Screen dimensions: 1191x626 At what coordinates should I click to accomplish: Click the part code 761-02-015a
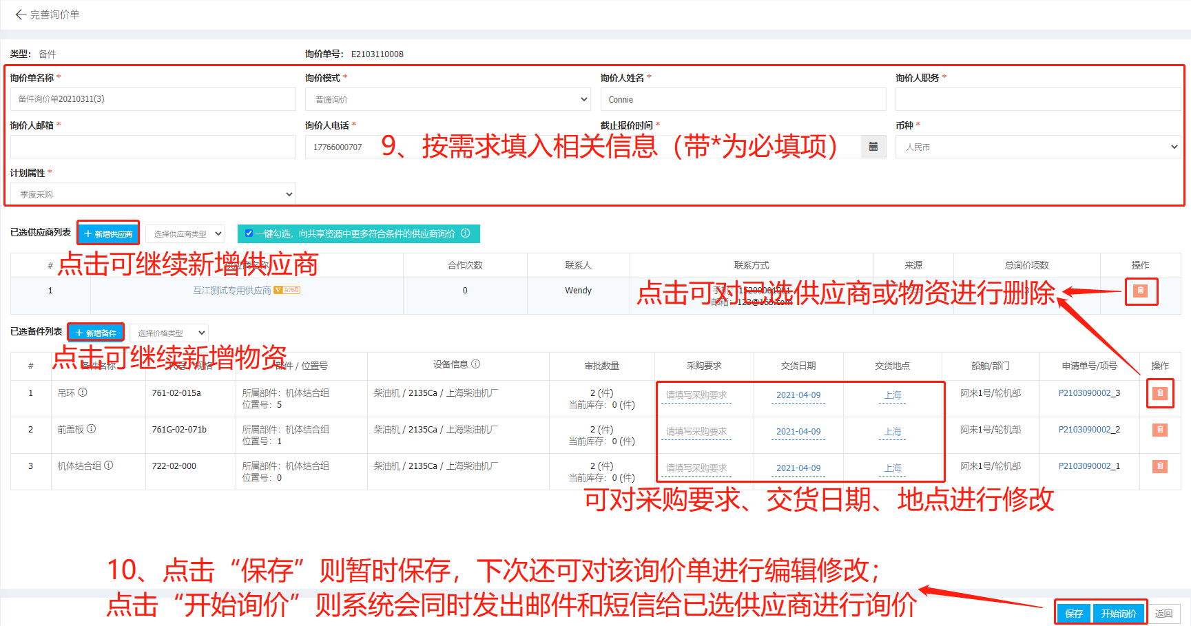[x=176, y=393]
